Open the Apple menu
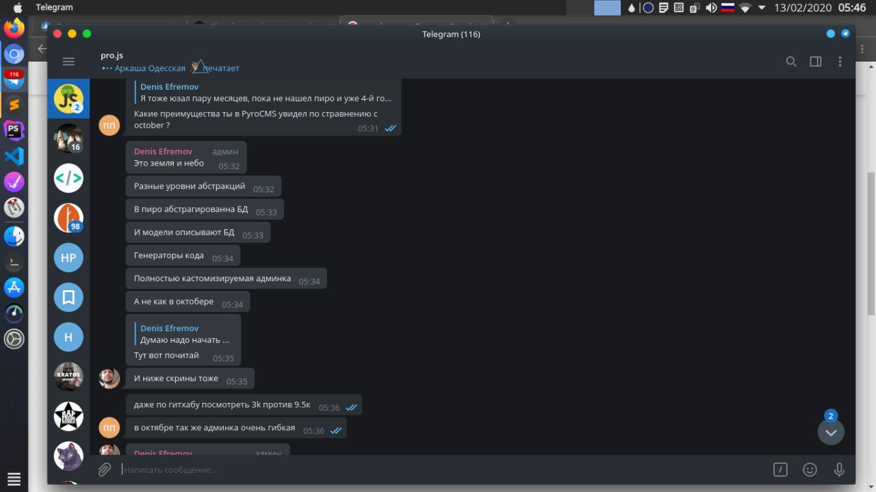876x492 pixels. click(18, 8)
